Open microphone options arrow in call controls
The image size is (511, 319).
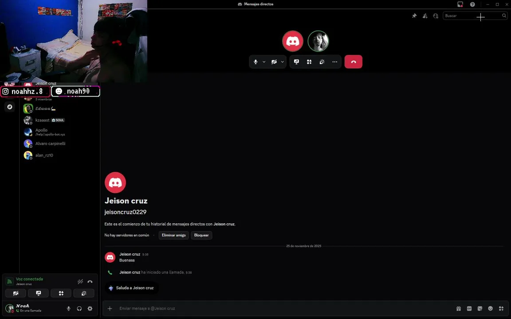264,62
